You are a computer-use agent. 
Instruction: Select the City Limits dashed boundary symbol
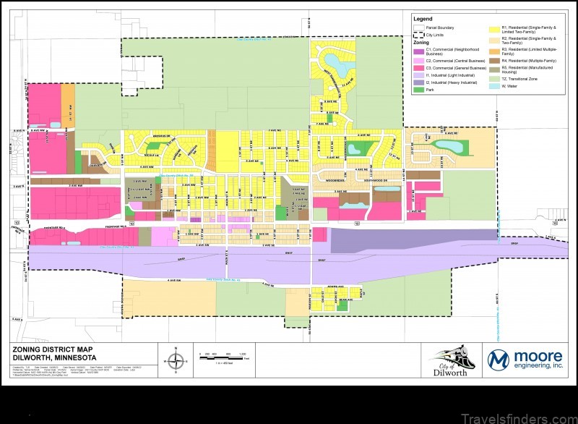pos(419,34)
